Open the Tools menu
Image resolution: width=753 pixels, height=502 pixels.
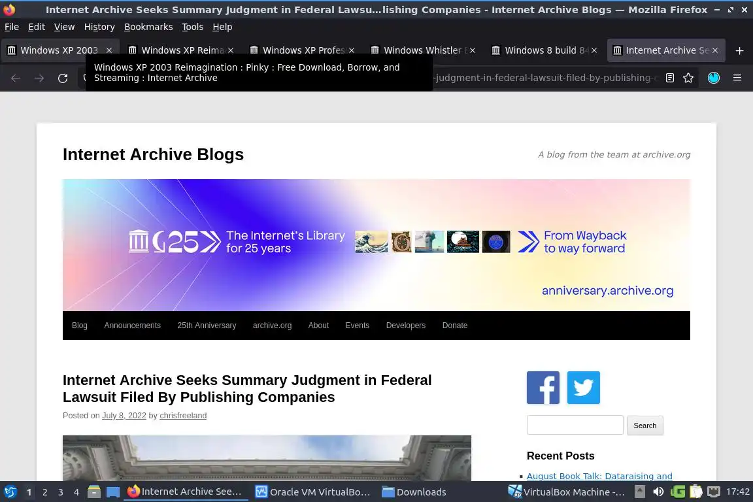pos(193,27)
